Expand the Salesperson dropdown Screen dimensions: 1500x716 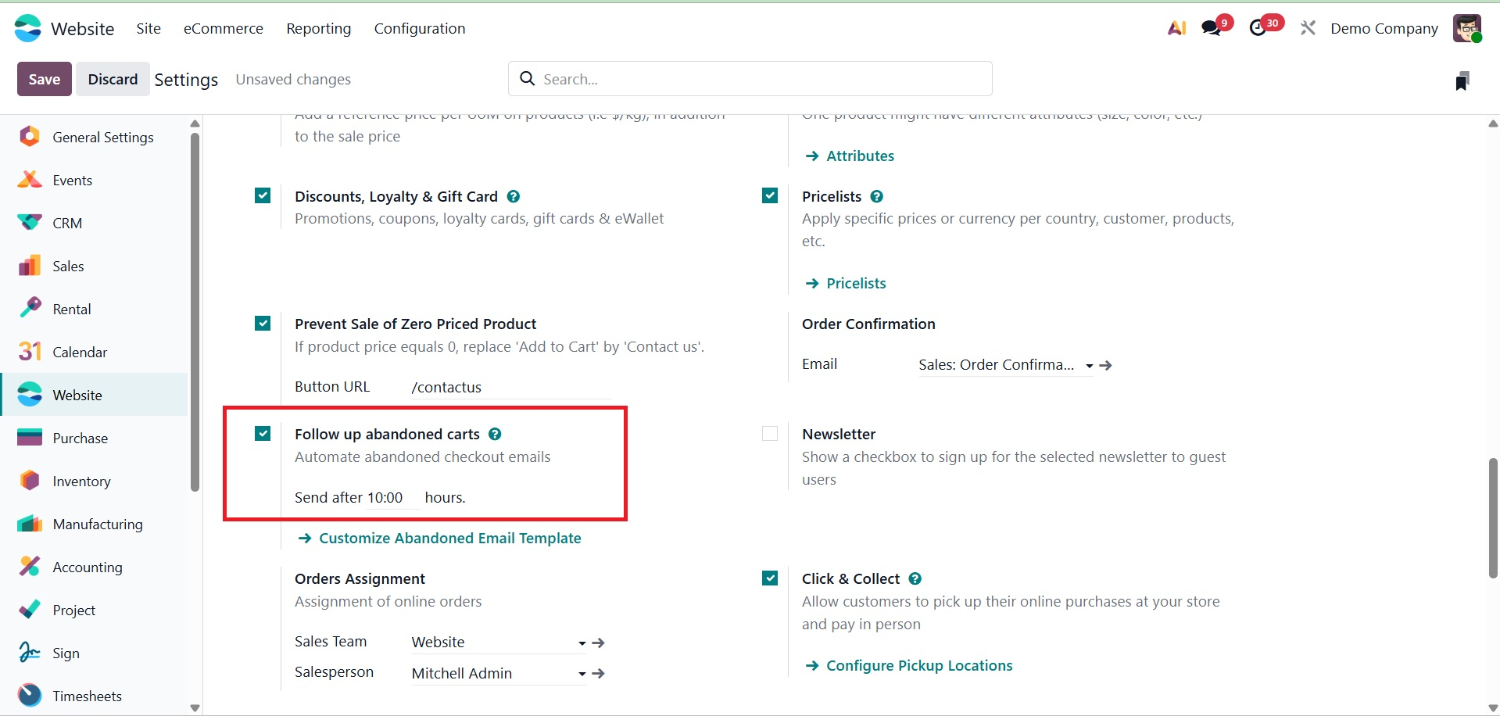pyautogui.click(x=582, y=674)
